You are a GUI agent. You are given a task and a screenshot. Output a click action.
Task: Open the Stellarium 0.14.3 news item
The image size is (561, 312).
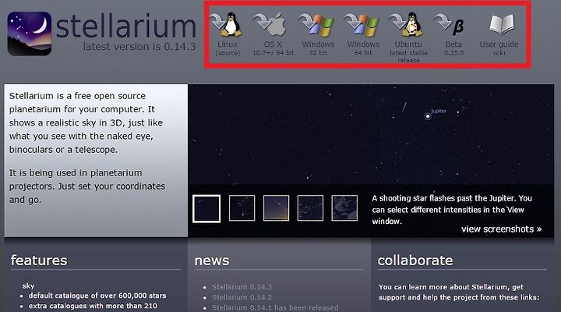(x=242, y=287)
